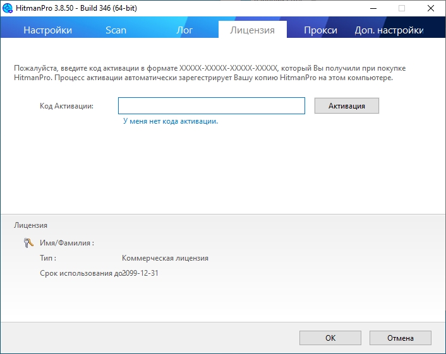
Task: Switch to the Настройки tab
Action: tap(48, 30)
